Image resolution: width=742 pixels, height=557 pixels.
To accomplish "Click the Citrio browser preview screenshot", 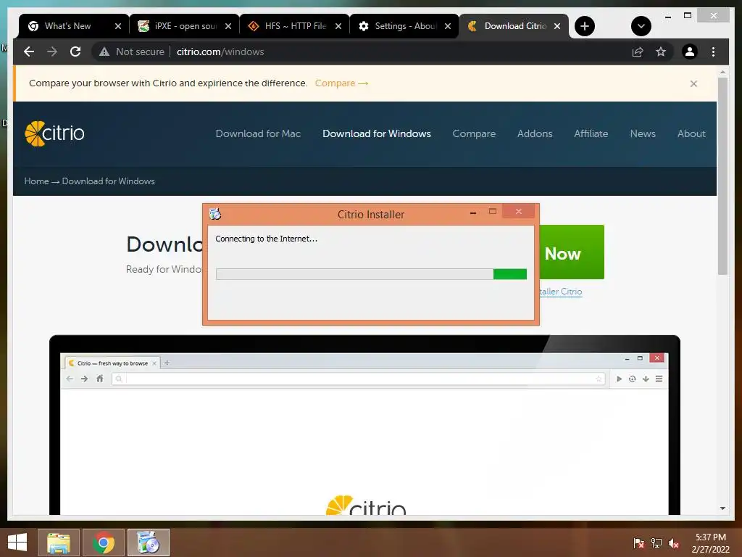I will click(x=365, y=425).
